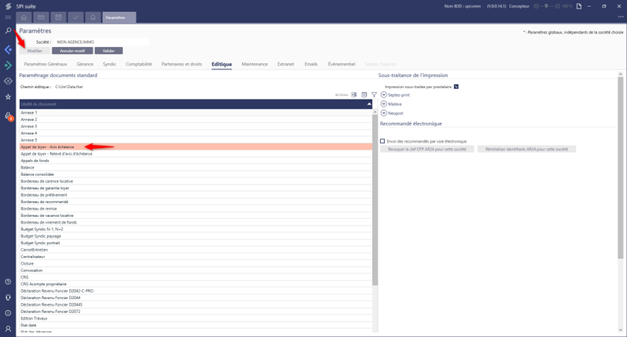627x337 pixels.
Task: Open the bell notifications tab
Action: click(x=93, y=17)
